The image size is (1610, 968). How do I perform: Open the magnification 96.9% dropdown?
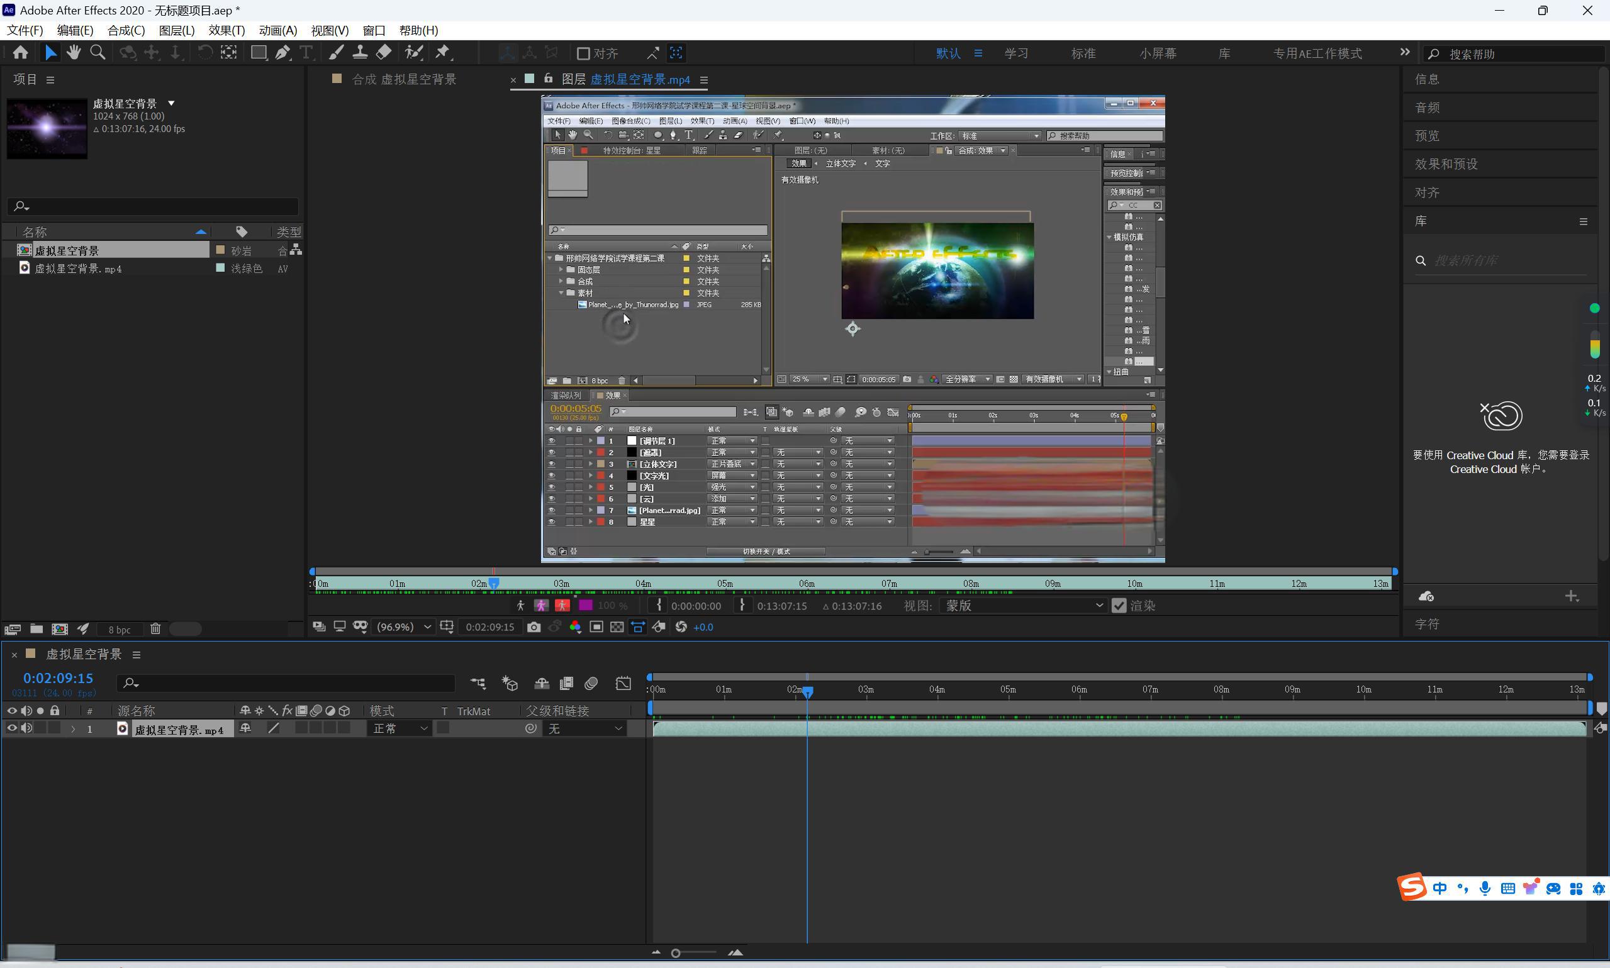(x=404, y=627)
